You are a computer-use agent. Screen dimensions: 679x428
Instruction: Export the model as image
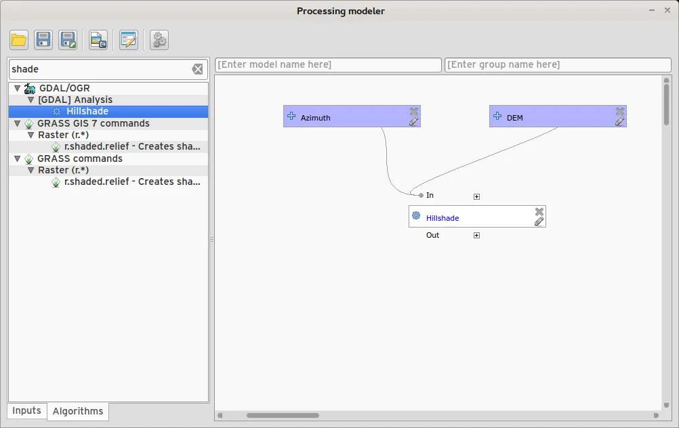coord(98,40)
